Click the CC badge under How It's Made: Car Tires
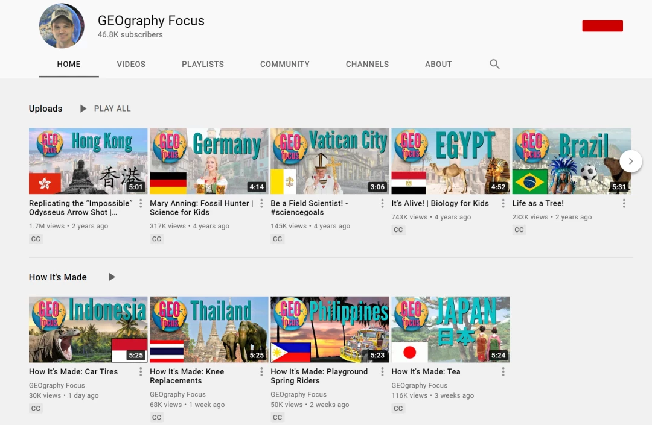This screenshot has width=652, height=425. coord(36,408)
